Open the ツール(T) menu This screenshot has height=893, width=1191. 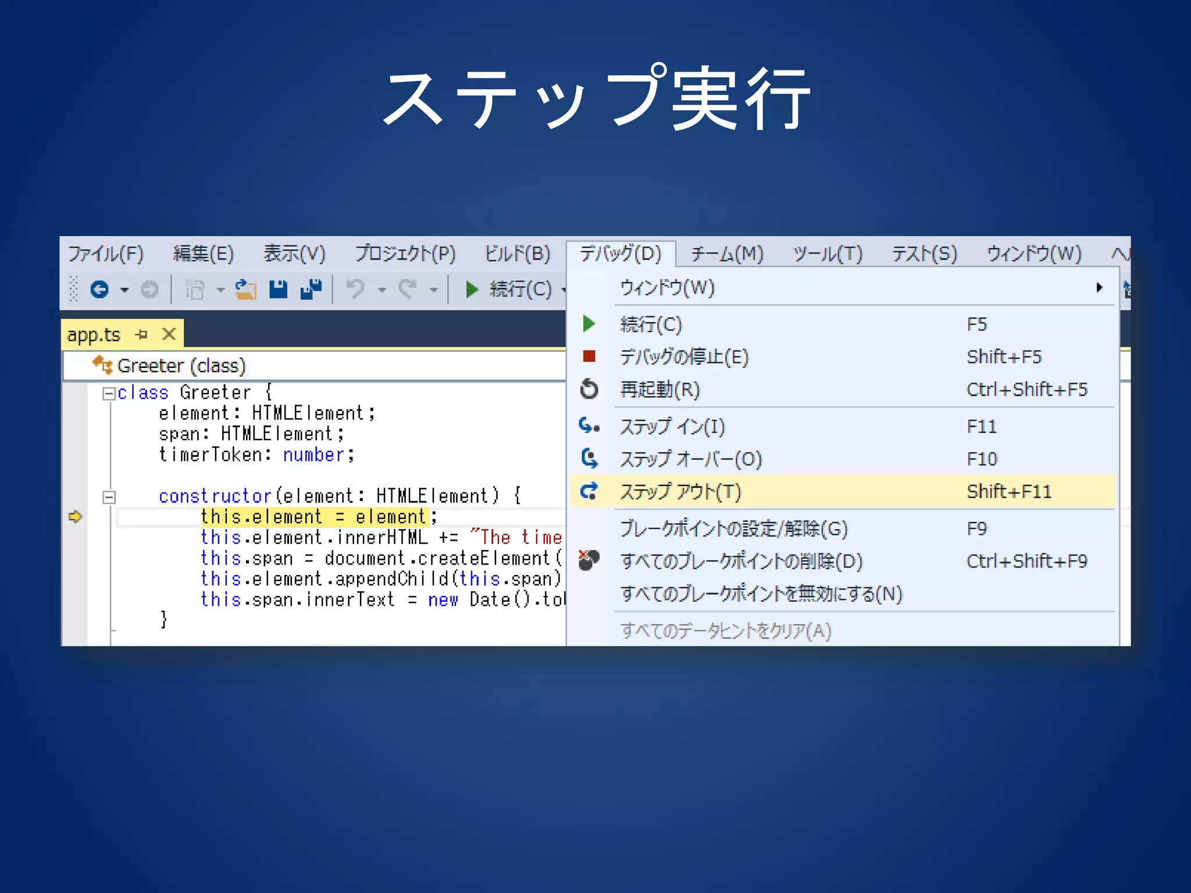tap(828, 254)
